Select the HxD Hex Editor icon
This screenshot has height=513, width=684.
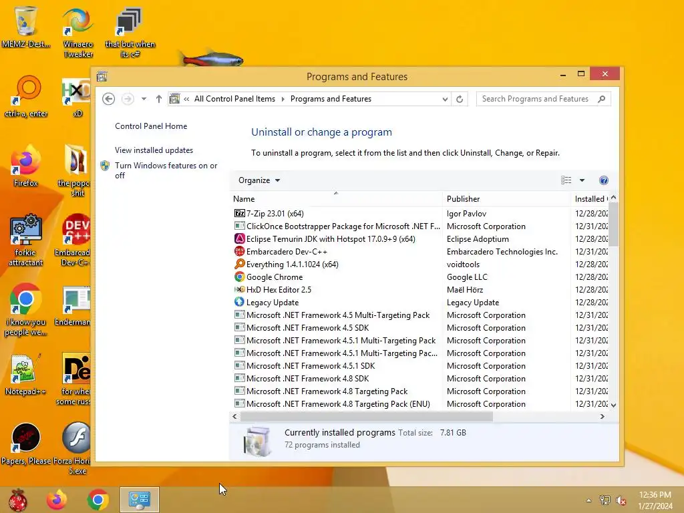click(239, 289)
